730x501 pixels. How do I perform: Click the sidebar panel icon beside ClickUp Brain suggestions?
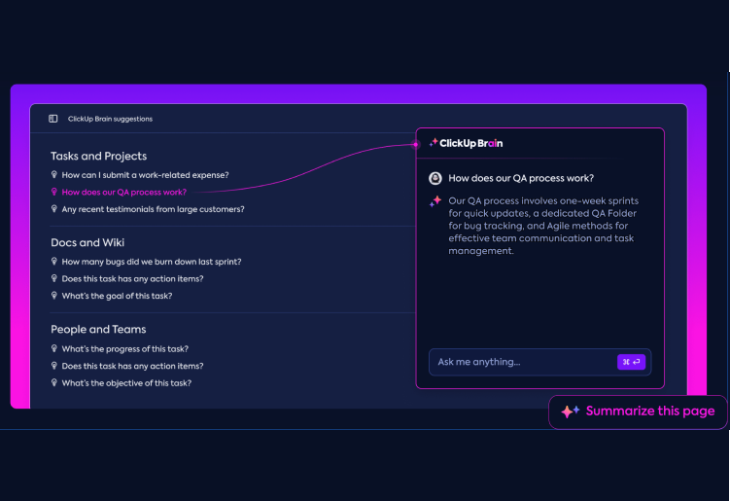pos(53,119)
